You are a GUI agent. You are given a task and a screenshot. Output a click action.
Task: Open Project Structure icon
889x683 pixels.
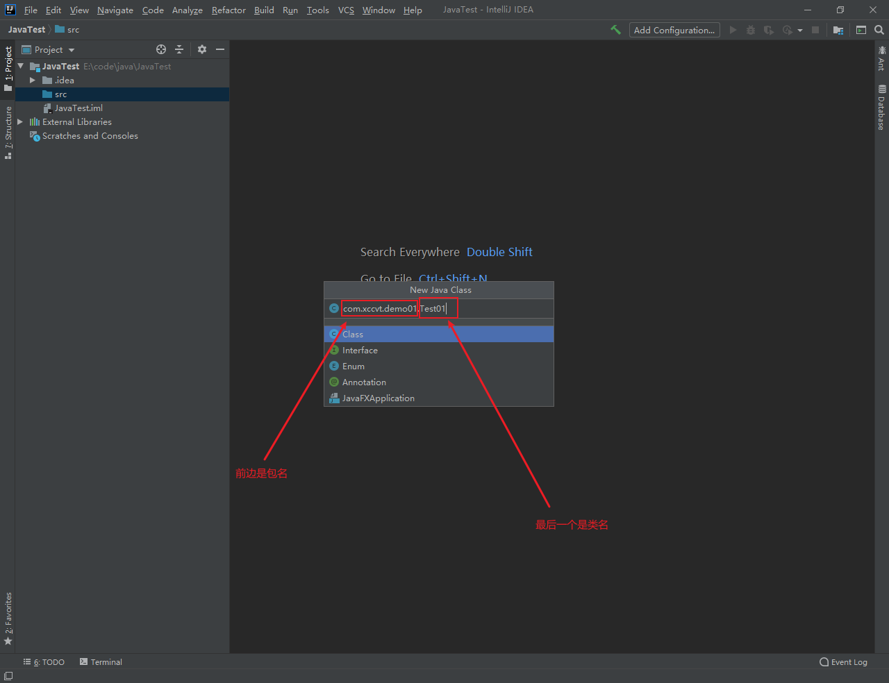(838, 30)
